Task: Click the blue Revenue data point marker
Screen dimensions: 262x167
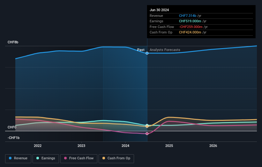Action: click(147, 53)
